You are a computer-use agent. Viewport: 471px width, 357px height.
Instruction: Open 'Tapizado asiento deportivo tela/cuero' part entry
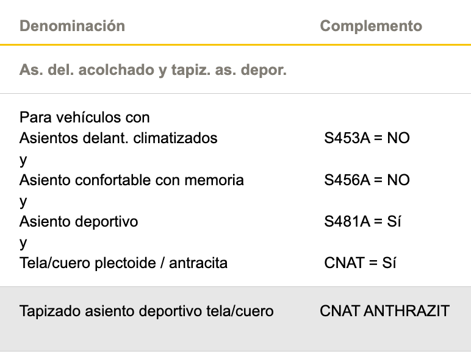pos(146,311)
